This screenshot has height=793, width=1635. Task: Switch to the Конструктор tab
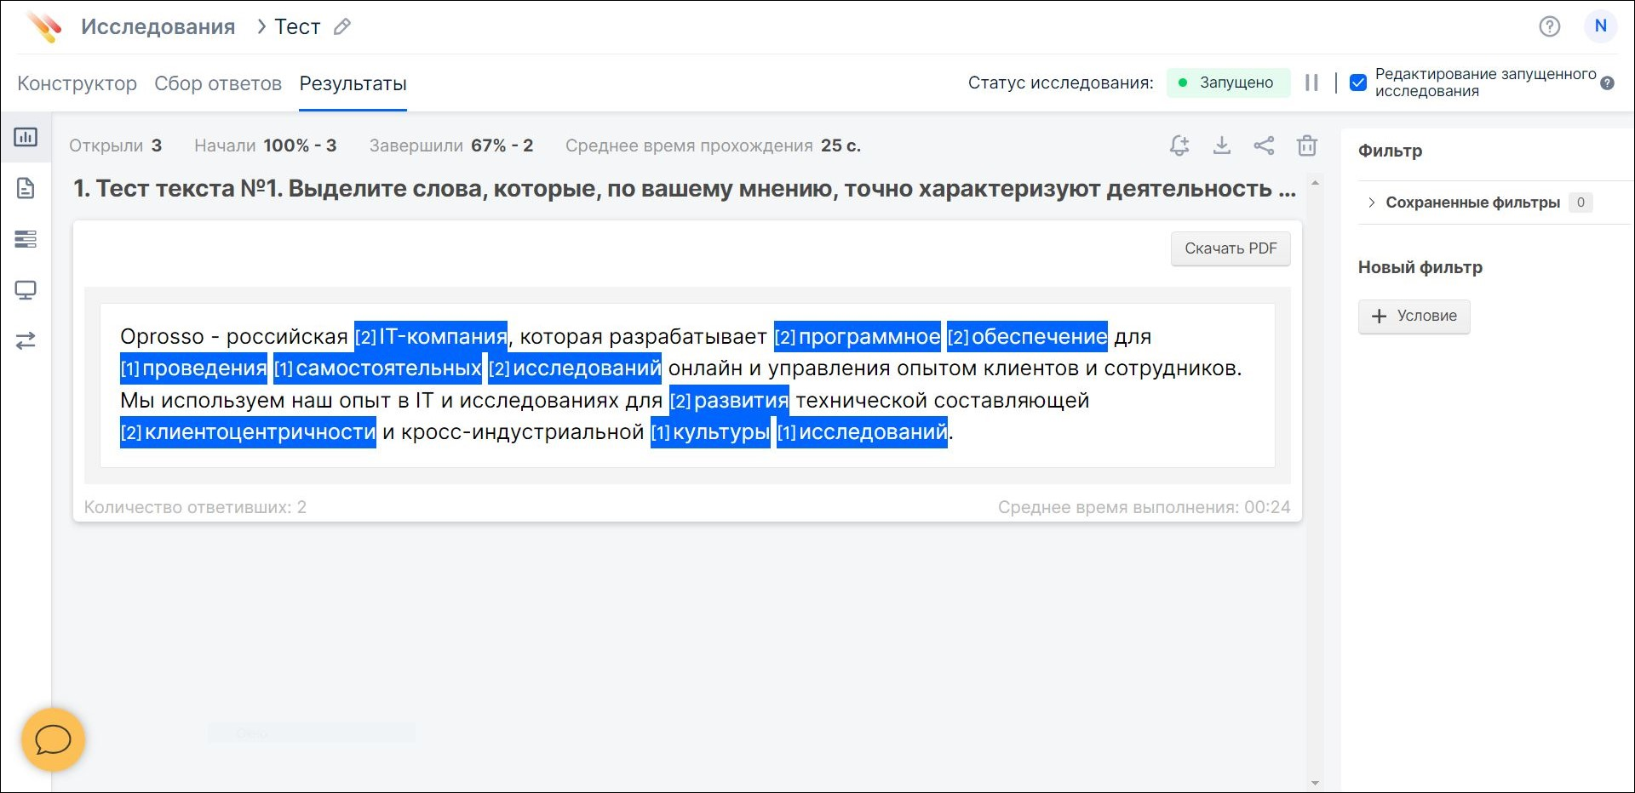coord(77,83)
